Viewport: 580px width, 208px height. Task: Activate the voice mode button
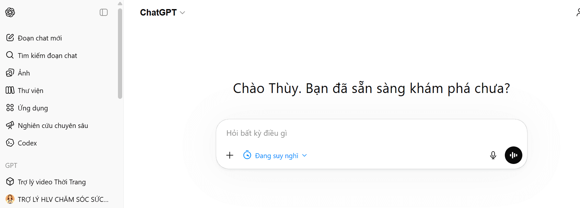pyautogui.click(x=513, y=155)
